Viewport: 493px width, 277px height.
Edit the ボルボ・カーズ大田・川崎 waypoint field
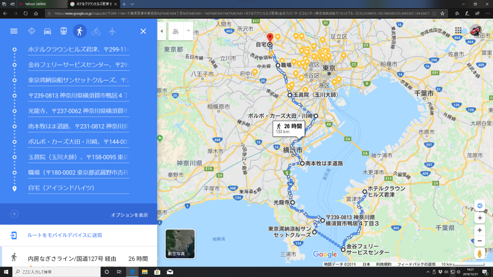coord(78,142)
